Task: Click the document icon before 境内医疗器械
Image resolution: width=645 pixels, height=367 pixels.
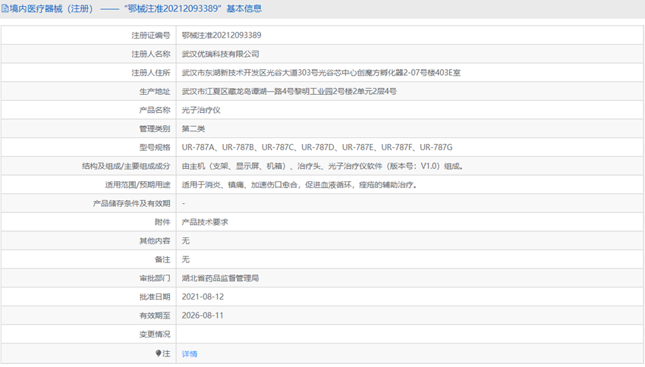Action: (5, 8)
